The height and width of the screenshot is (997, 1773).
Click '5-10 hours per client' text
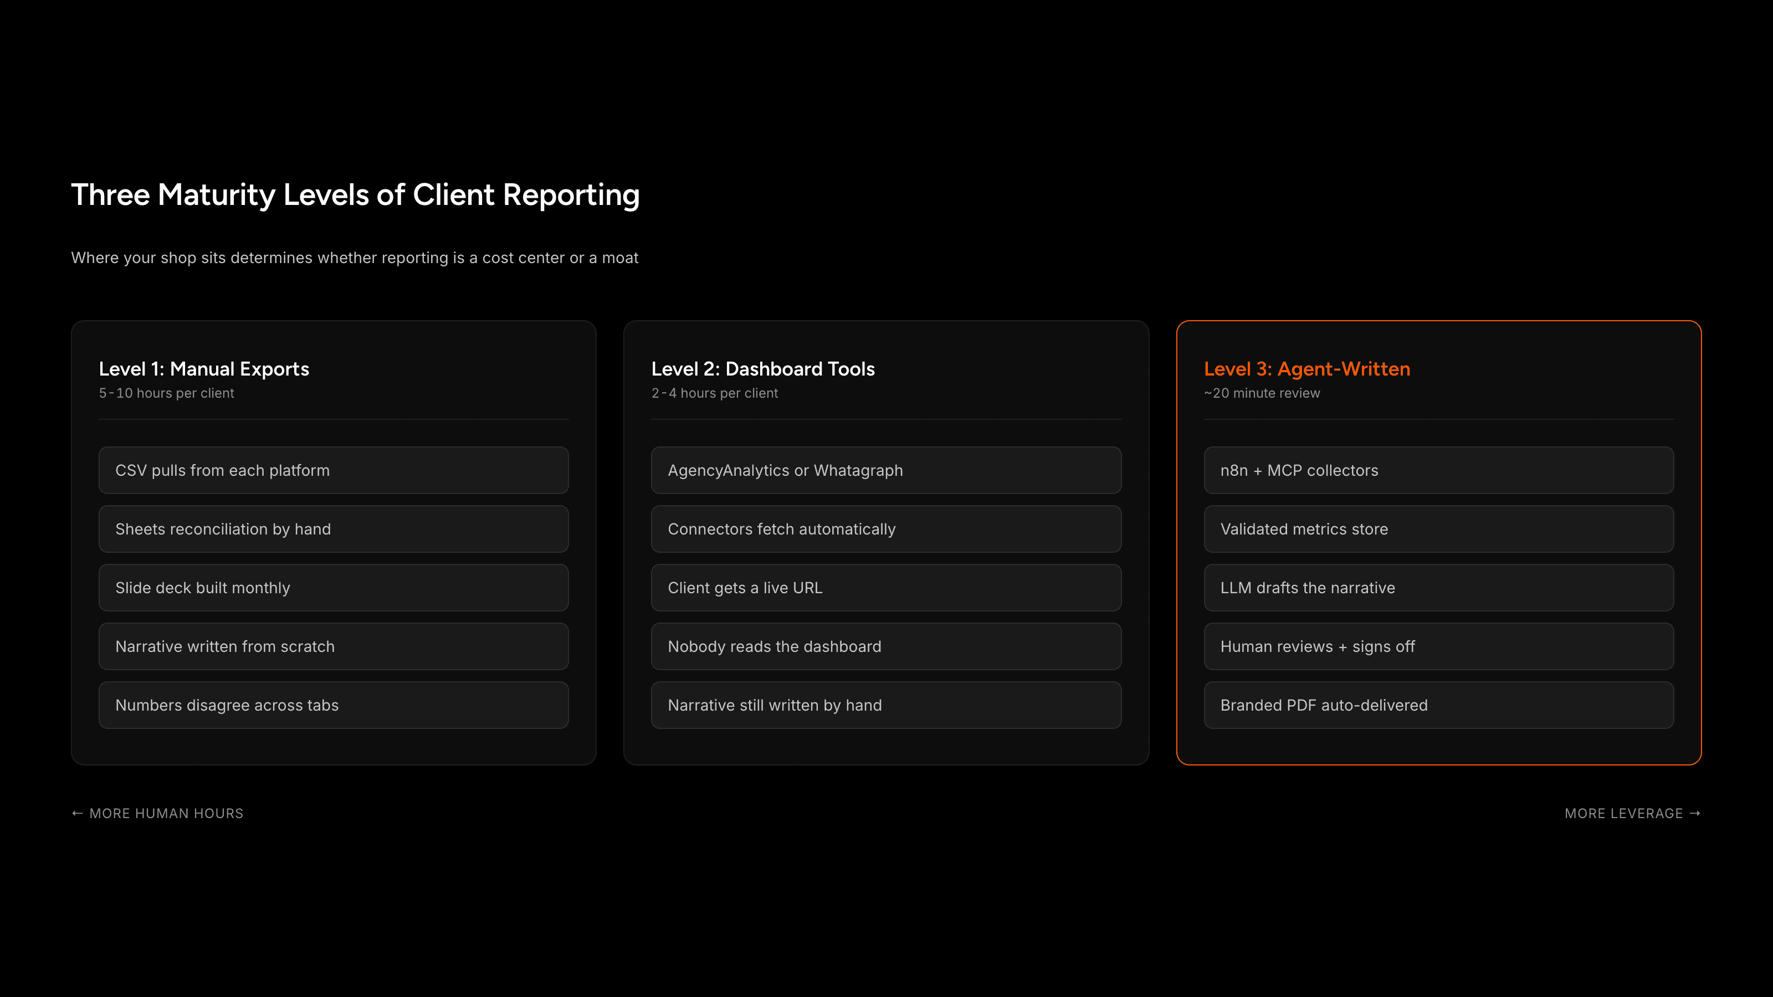167,393
